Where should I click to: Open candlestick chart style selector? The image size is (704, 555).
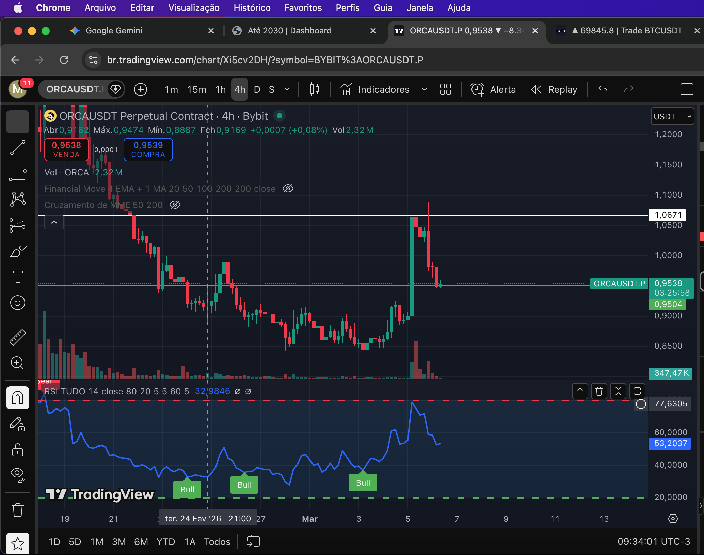314,89
